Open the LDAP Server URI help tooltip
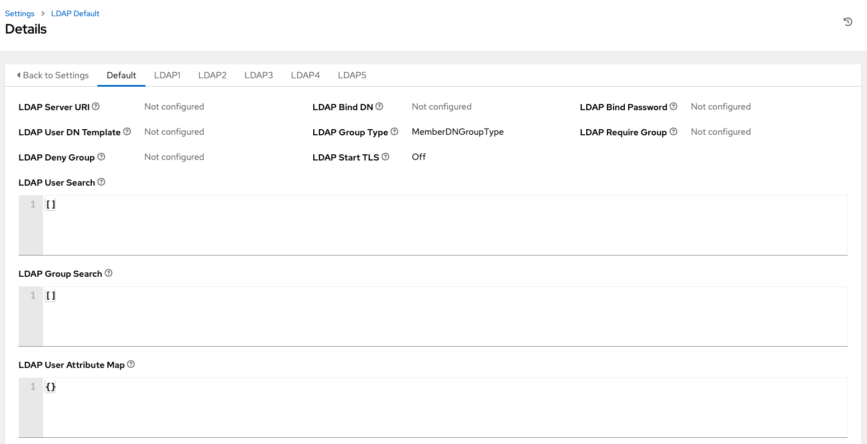The image size is (867, 444). click(96, 106)
